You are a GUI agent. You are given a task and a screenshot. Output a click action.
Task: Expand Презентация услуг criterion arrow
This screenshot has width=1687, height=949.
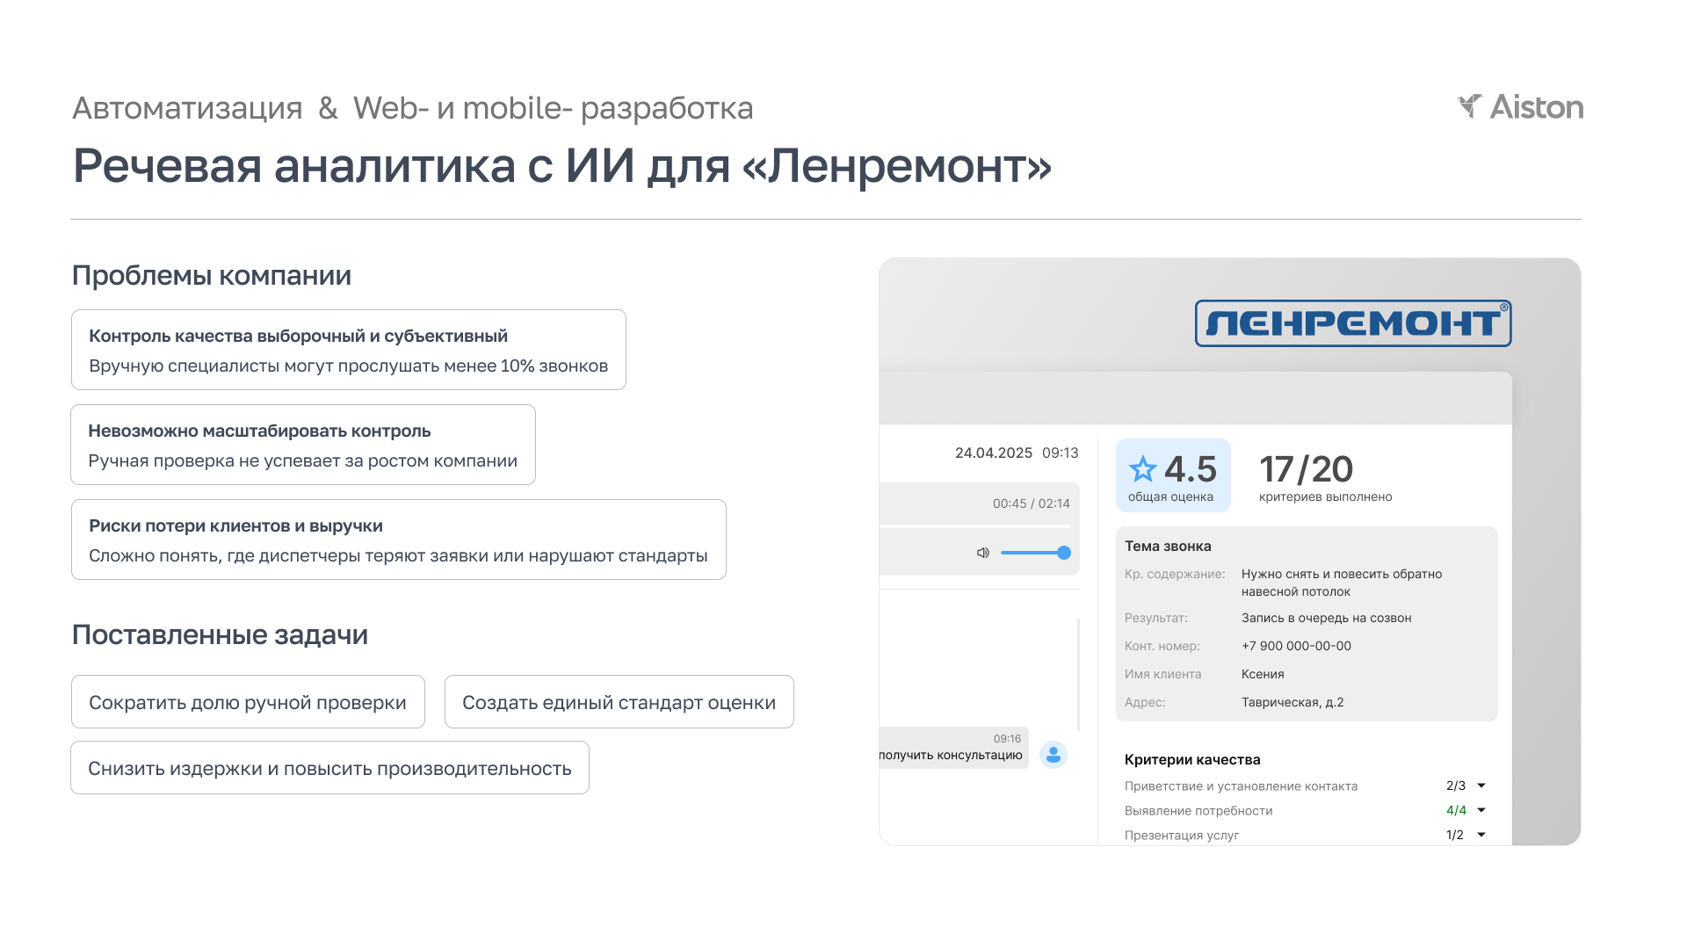point(1481,835)
